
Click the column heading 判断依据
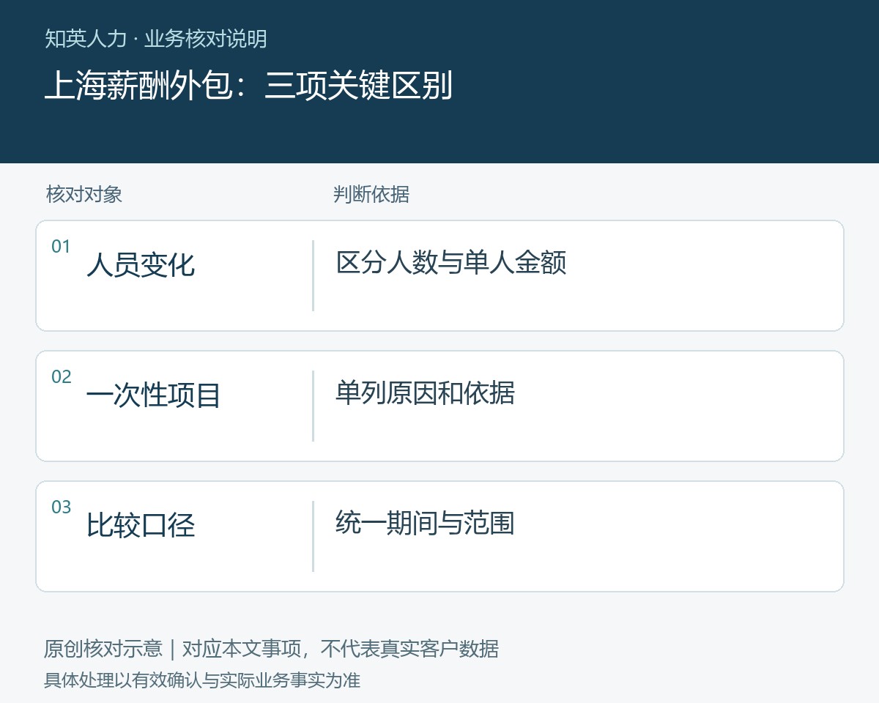tap(371, 194)
